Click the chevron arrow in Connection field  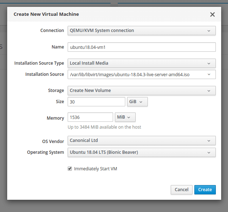pos(209,31)
